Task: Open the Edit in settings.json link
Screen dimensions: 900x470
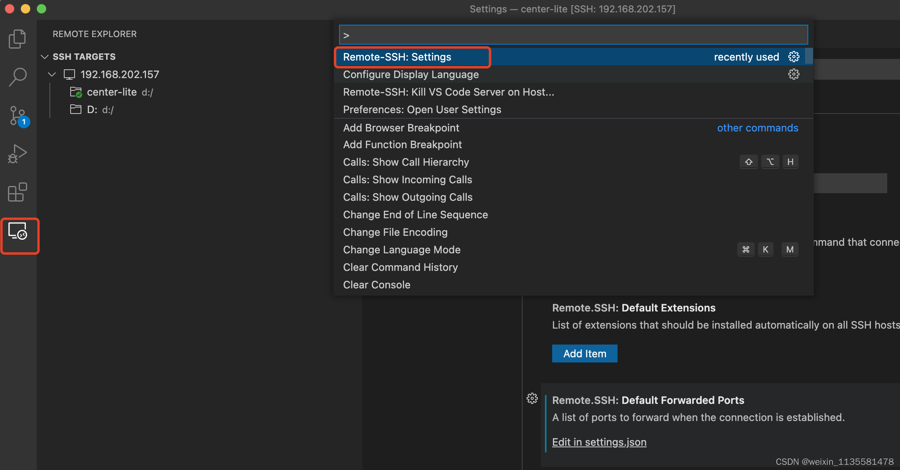Action: [x=599, y=442]
